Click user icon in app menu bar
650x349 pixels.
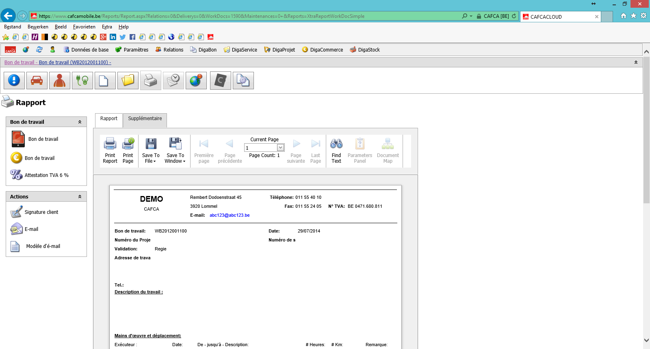click(x=52, y=50)
